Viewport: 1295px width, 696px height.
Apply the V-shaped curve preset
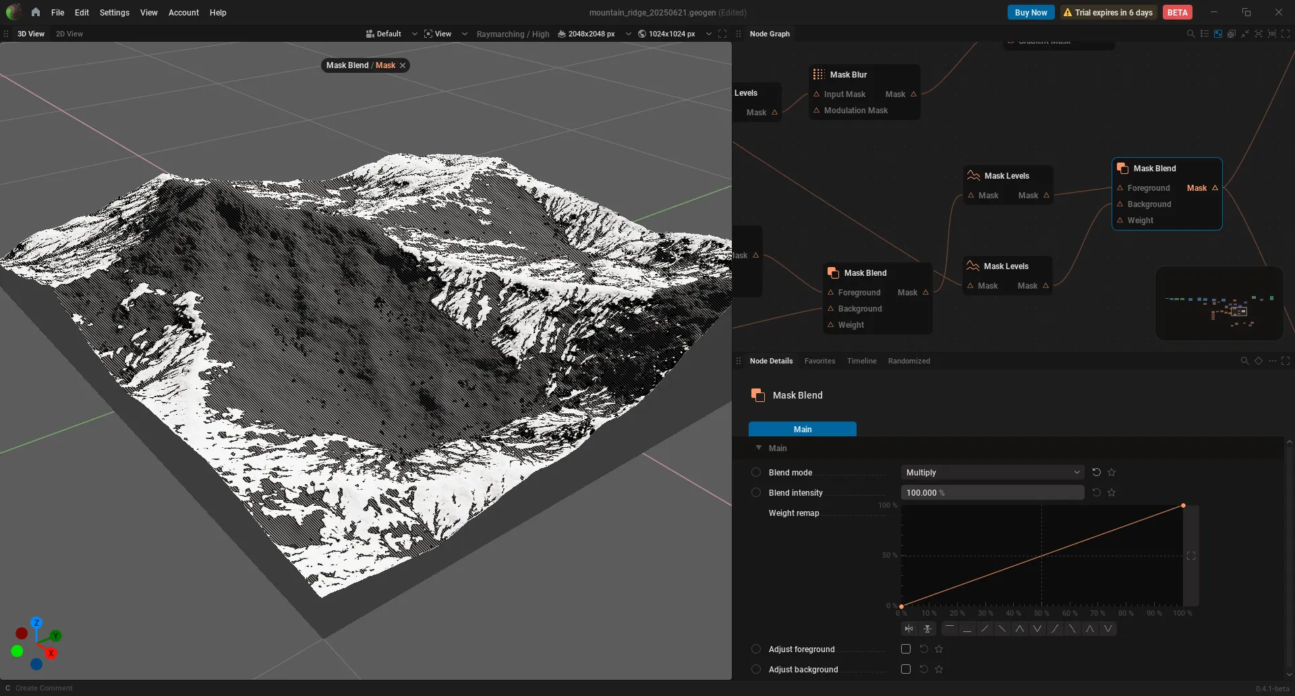tap(1037, 629)
